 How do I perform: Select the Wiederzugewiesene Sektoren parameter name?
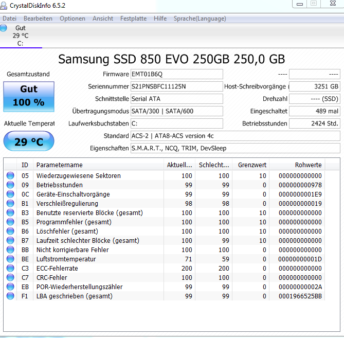point(79,175)
